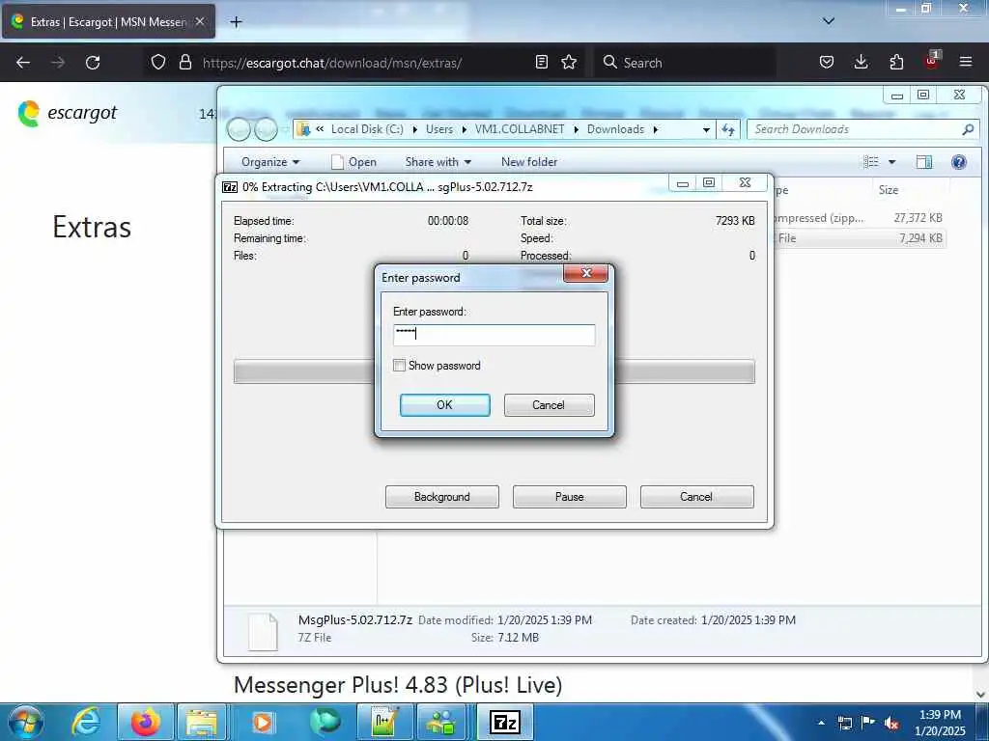Toggle Firefox reader view icon
The image size is (989, 741).
pyautogui.click(x=541, y=62)
